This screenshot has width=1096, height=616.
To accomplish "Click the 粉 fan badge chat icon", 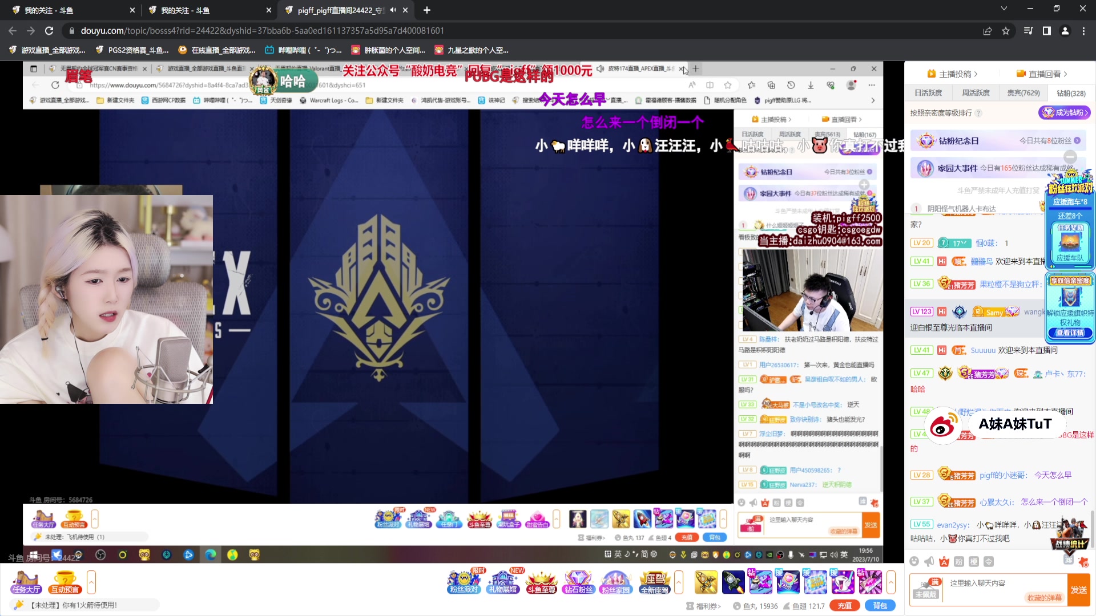I will pyautogui.click(x=959, y=561).
